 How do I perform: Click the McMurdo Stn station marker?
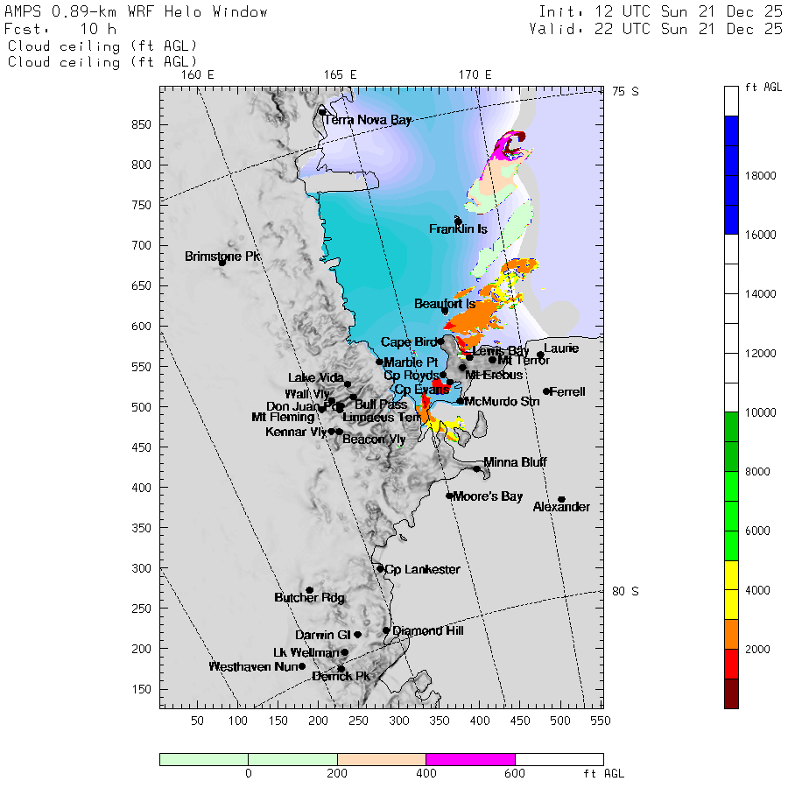pyautogui.click(x=461, y=401)
